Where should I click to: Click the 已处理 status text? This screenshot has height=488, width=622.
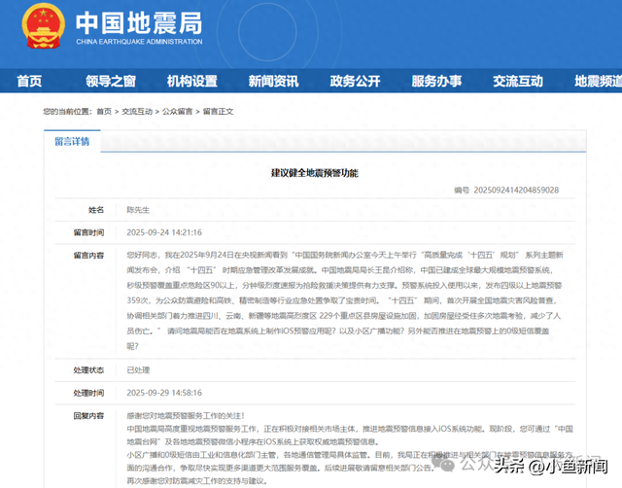point(139,370)
